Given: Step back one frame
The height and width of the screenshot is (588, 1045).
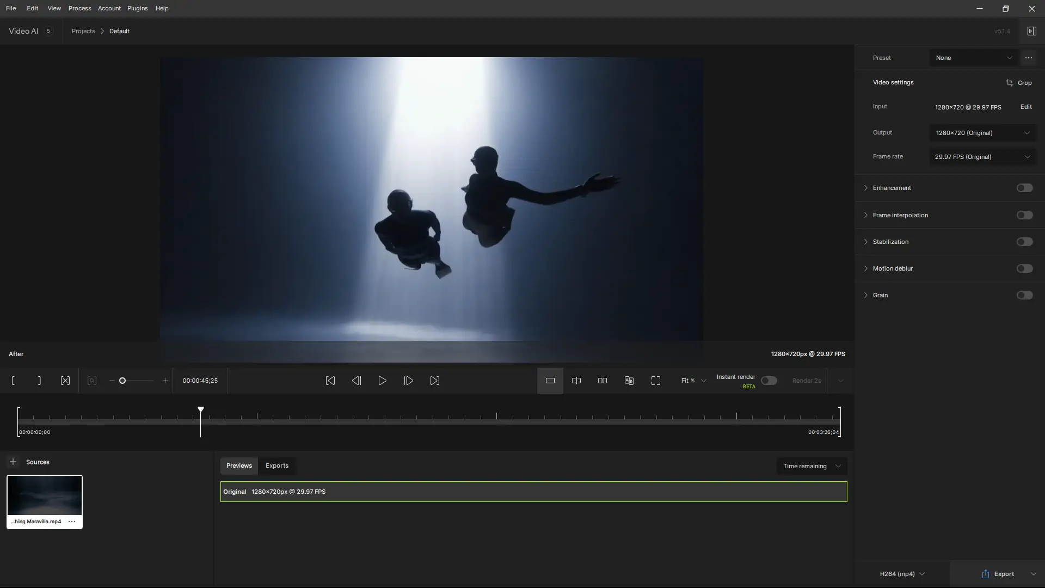Looking at the screenshot, I should [356, 381].
